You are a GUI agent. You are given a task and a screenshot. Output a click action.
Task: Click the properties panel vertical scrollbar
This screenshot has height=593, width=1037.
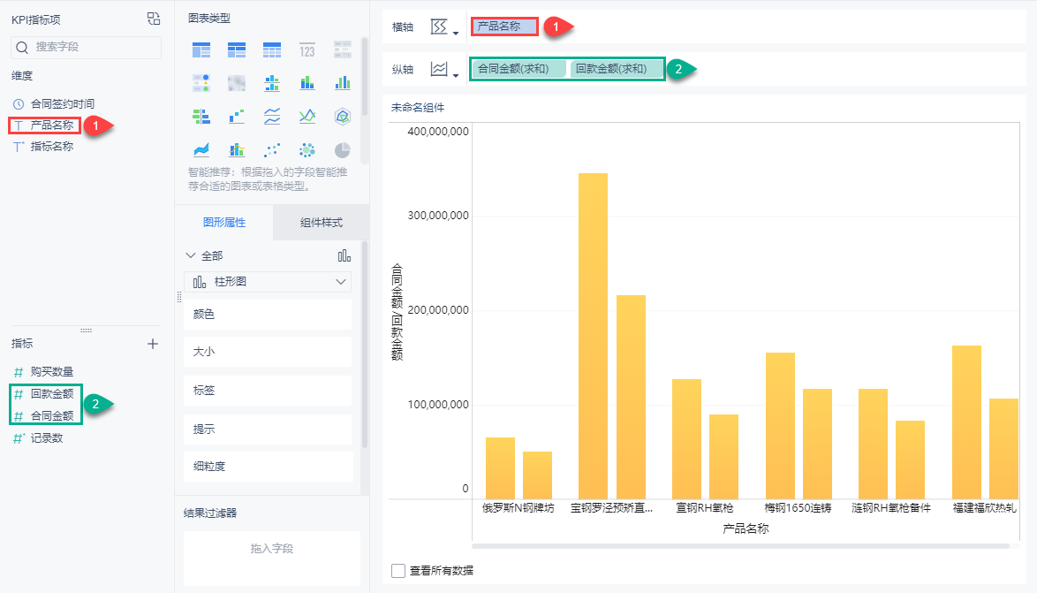pyautogui.click(x=365, y=344)
